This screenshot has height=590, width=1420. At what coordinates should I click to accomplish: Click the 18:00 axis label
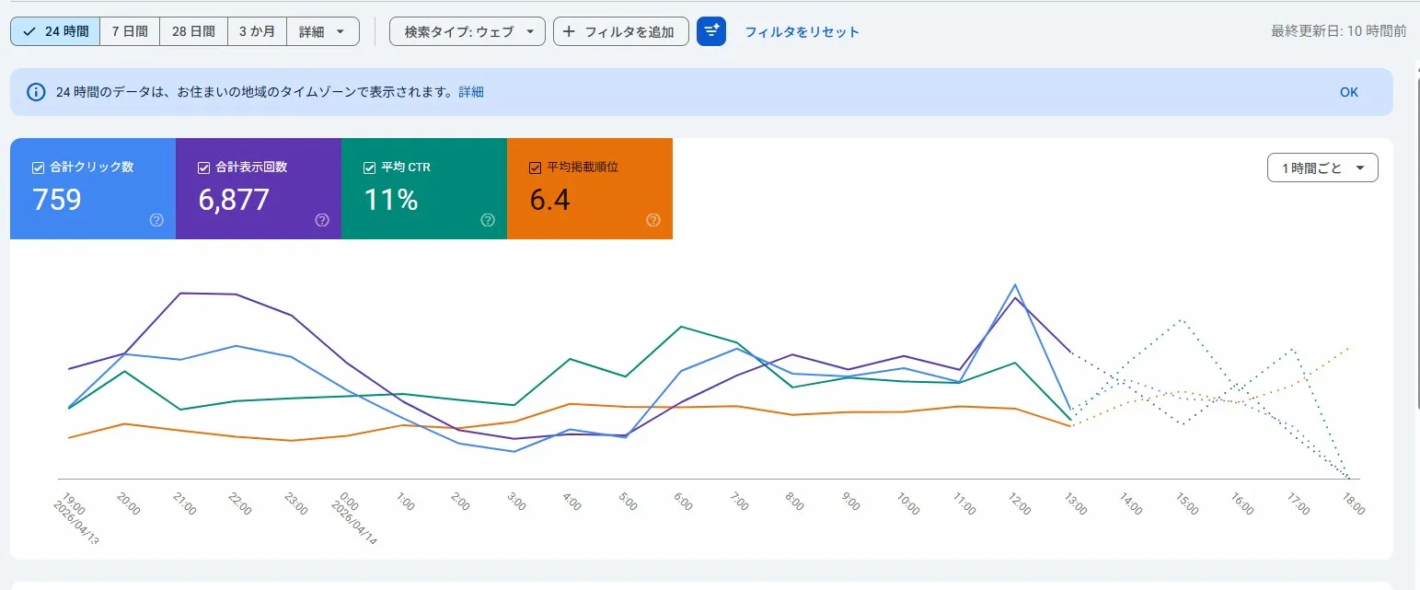tap(1352, 503)
